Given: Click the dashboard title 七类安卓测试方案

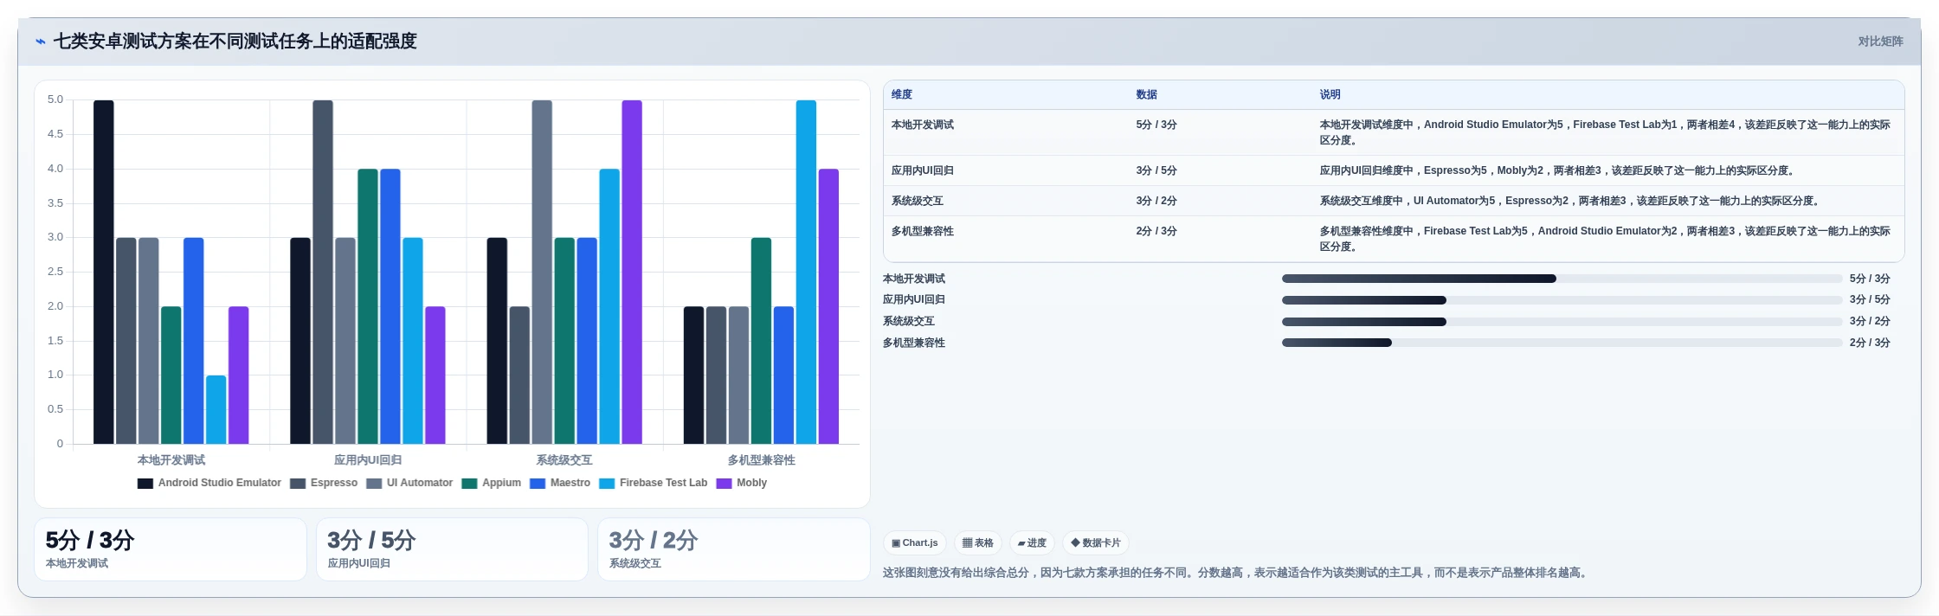Looking at the screenshot, I should [235, 42].
